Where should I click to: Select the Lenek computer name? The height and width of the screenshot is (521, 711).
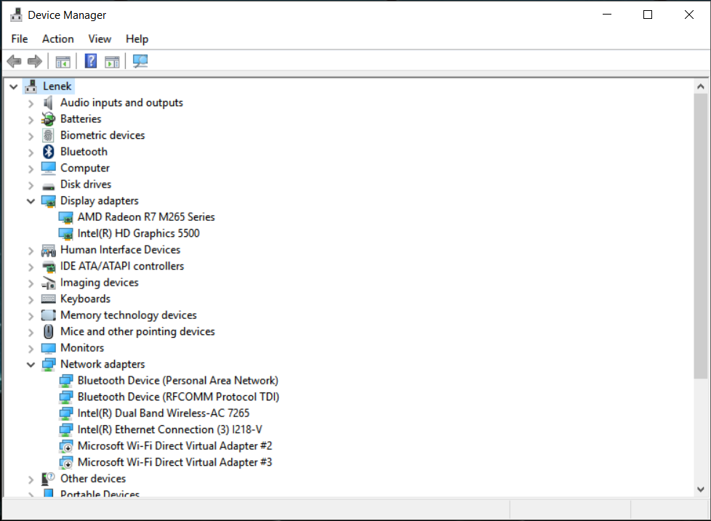coord(57,86)
